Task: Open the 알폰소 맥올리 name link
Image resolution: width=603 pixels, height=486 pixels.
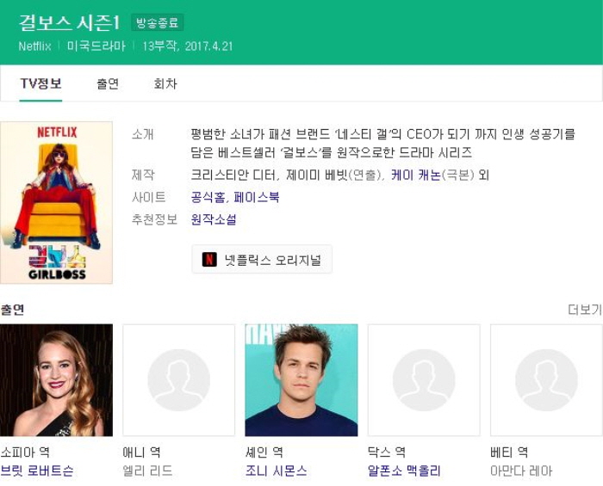Action: pos(404,471)
